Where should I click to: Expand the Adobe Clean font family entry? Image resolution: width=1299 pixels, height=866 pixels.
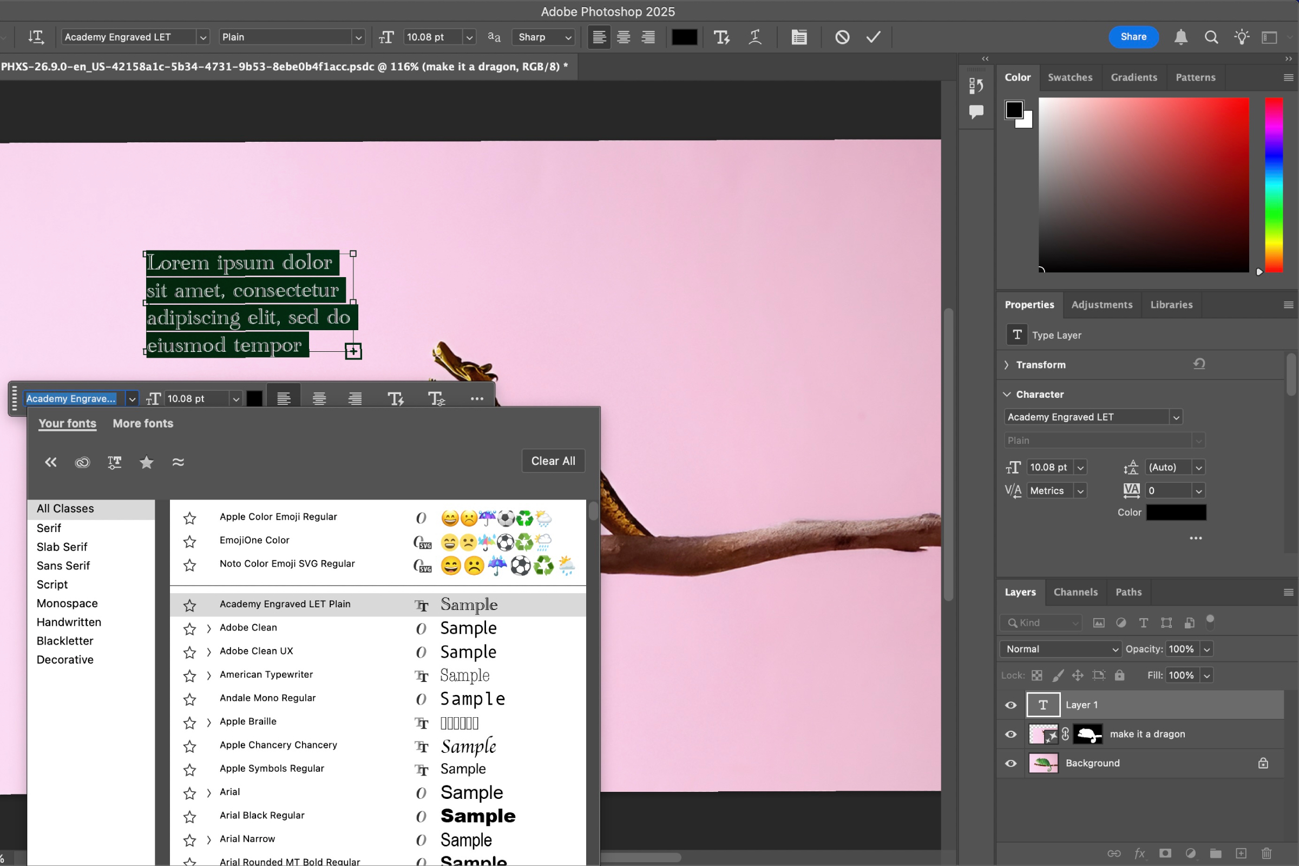(208, 628)
